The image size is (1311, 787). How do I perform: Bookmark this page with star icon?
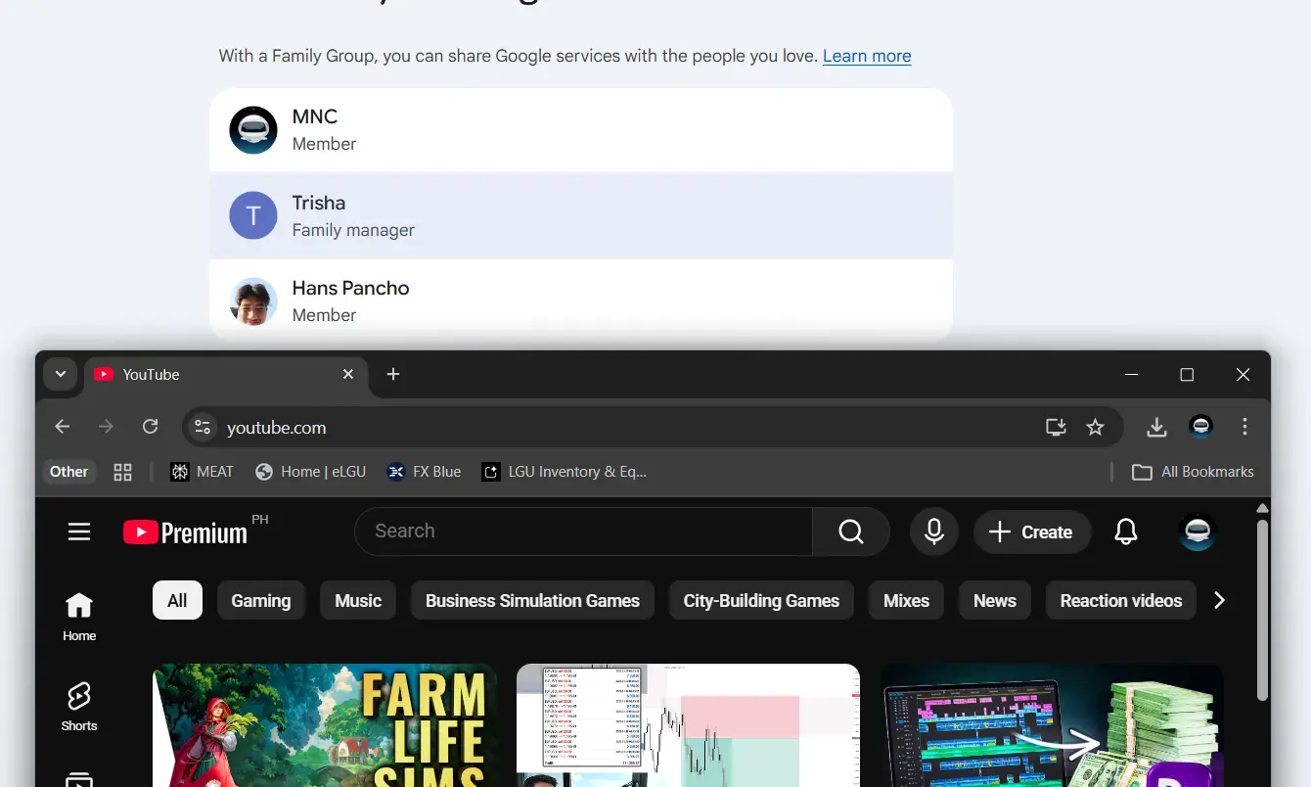(1095, 427)
